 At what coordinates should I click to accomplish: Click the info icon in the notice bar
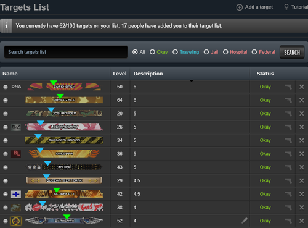coord(6,26)
